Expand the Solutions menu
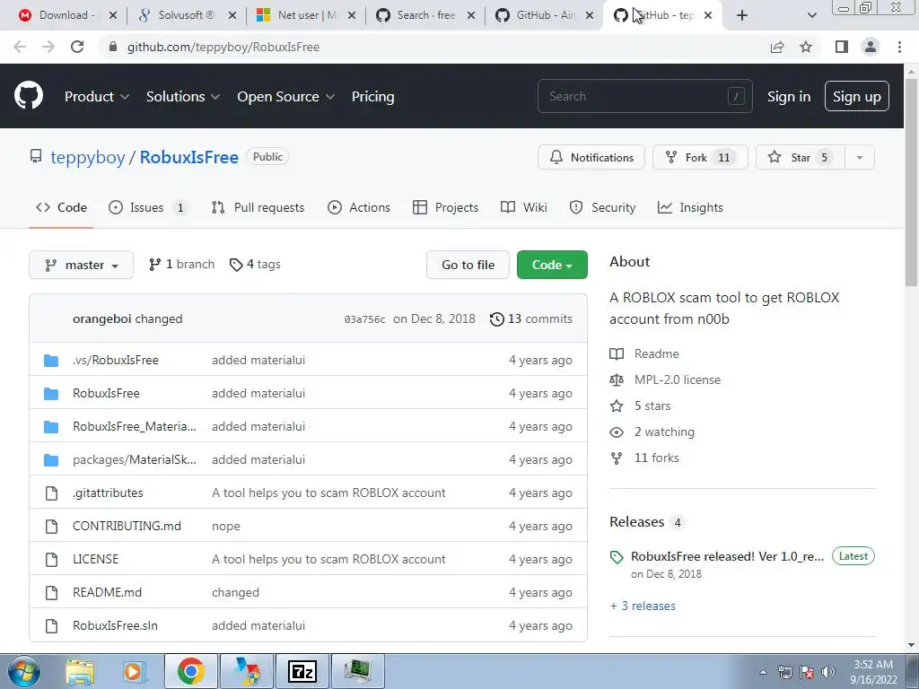This screenshot has height=689, width=919. (183, 97)
